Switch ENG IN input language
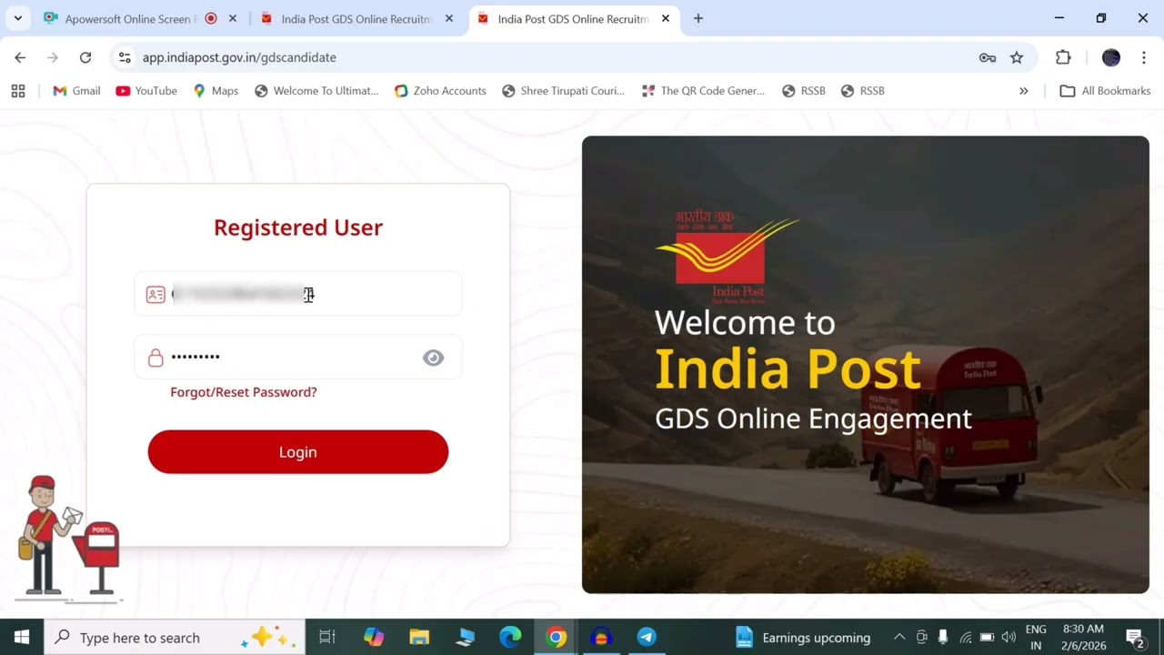Image resolution: width=1164 pixels, height=655 pixels. click(1036, 638)
